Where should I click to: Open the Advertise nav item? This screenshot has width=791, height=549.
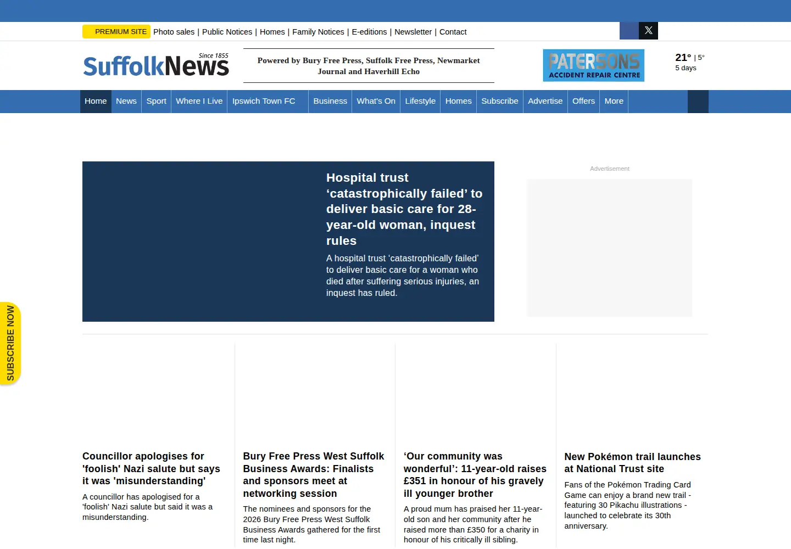point(545,102)
